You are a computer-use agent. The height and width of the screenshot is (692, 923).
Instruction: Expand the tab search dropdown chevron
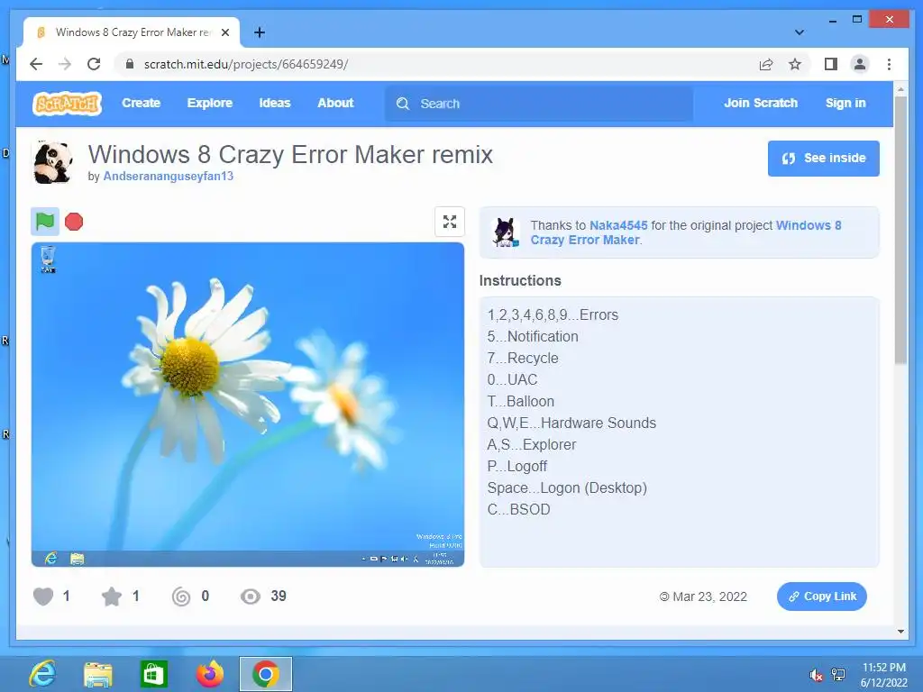tap(800, 32)
